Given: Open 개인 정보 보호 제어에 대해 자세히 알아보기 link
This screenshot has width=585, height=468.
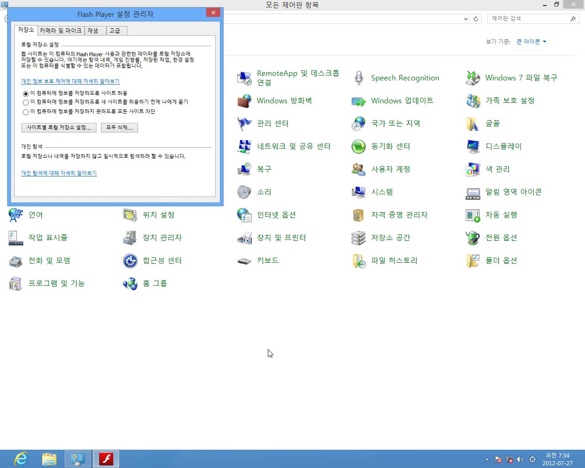Looking at the screenshot, I should 70,81.
